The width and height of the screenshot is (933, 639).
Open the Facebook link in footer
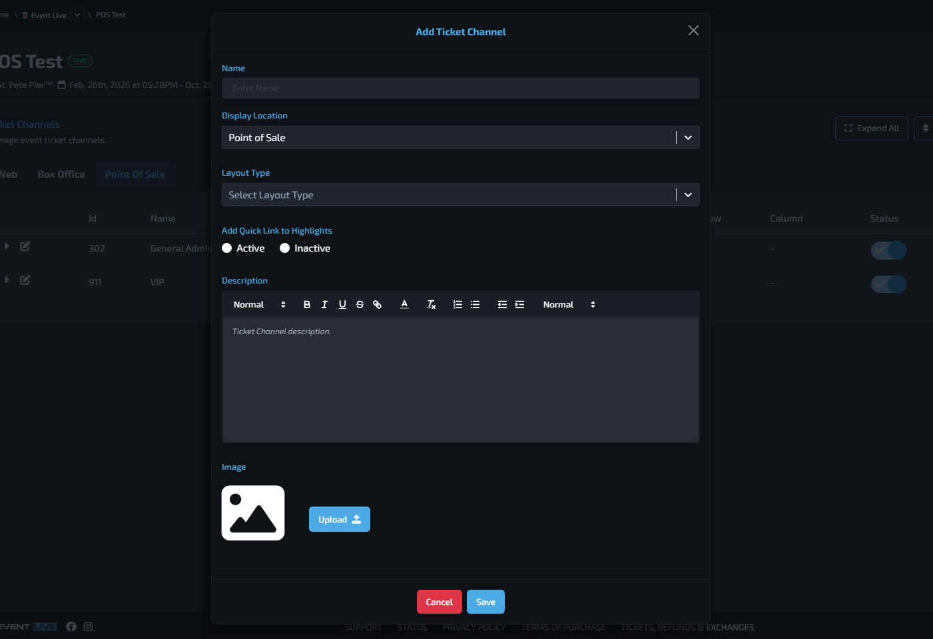tap(71, 627)
